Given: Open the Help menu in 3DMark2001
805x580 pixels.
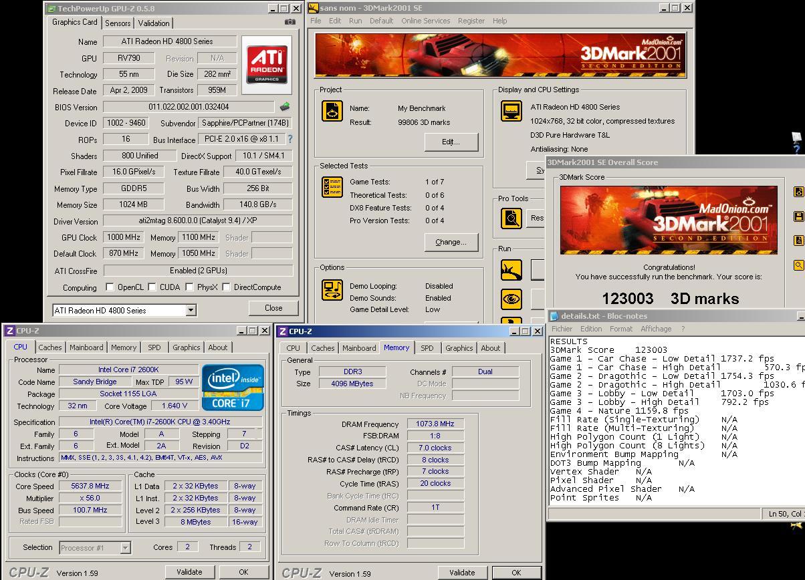Looking at the screenshot, I should click(x=499, y=21).
